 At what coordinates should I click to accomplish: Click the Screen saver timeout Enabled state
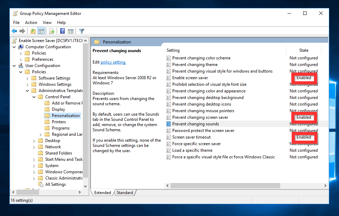[x=303, y=137]
